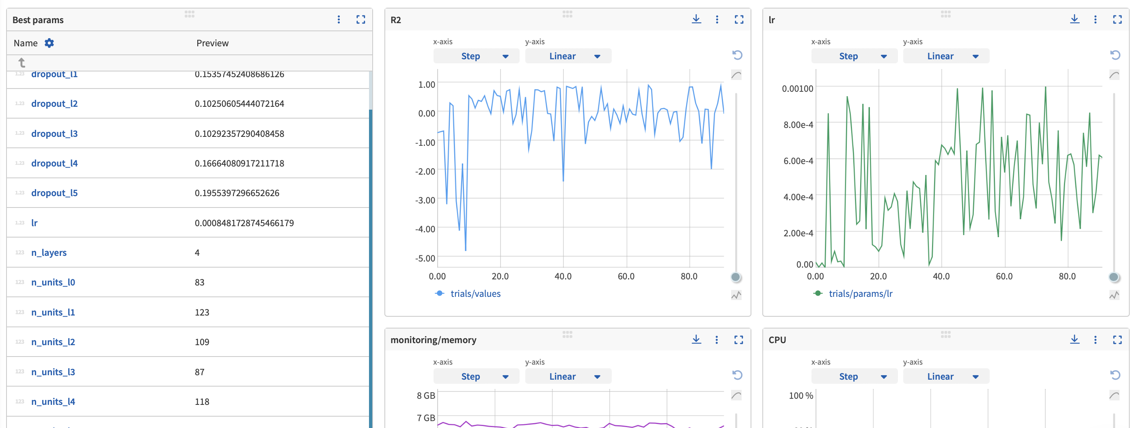Toggle smoothing curve icon on R2 chart

tap(736, 75)
